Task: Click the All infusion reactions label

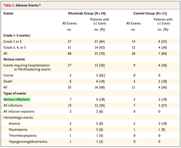Action: pyautogui.click(x=19, y=111)
